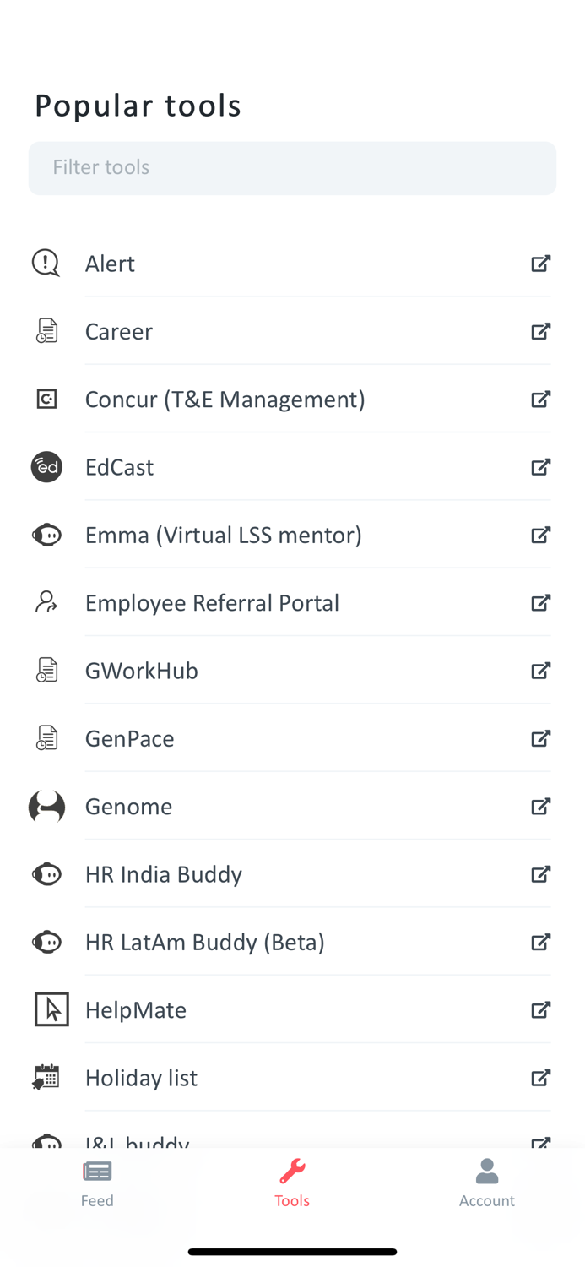This screenshot has height=1267, width=585.
Task: Click the Concur T&E icon
Action: pyautogui.click(x=46, y=398)
